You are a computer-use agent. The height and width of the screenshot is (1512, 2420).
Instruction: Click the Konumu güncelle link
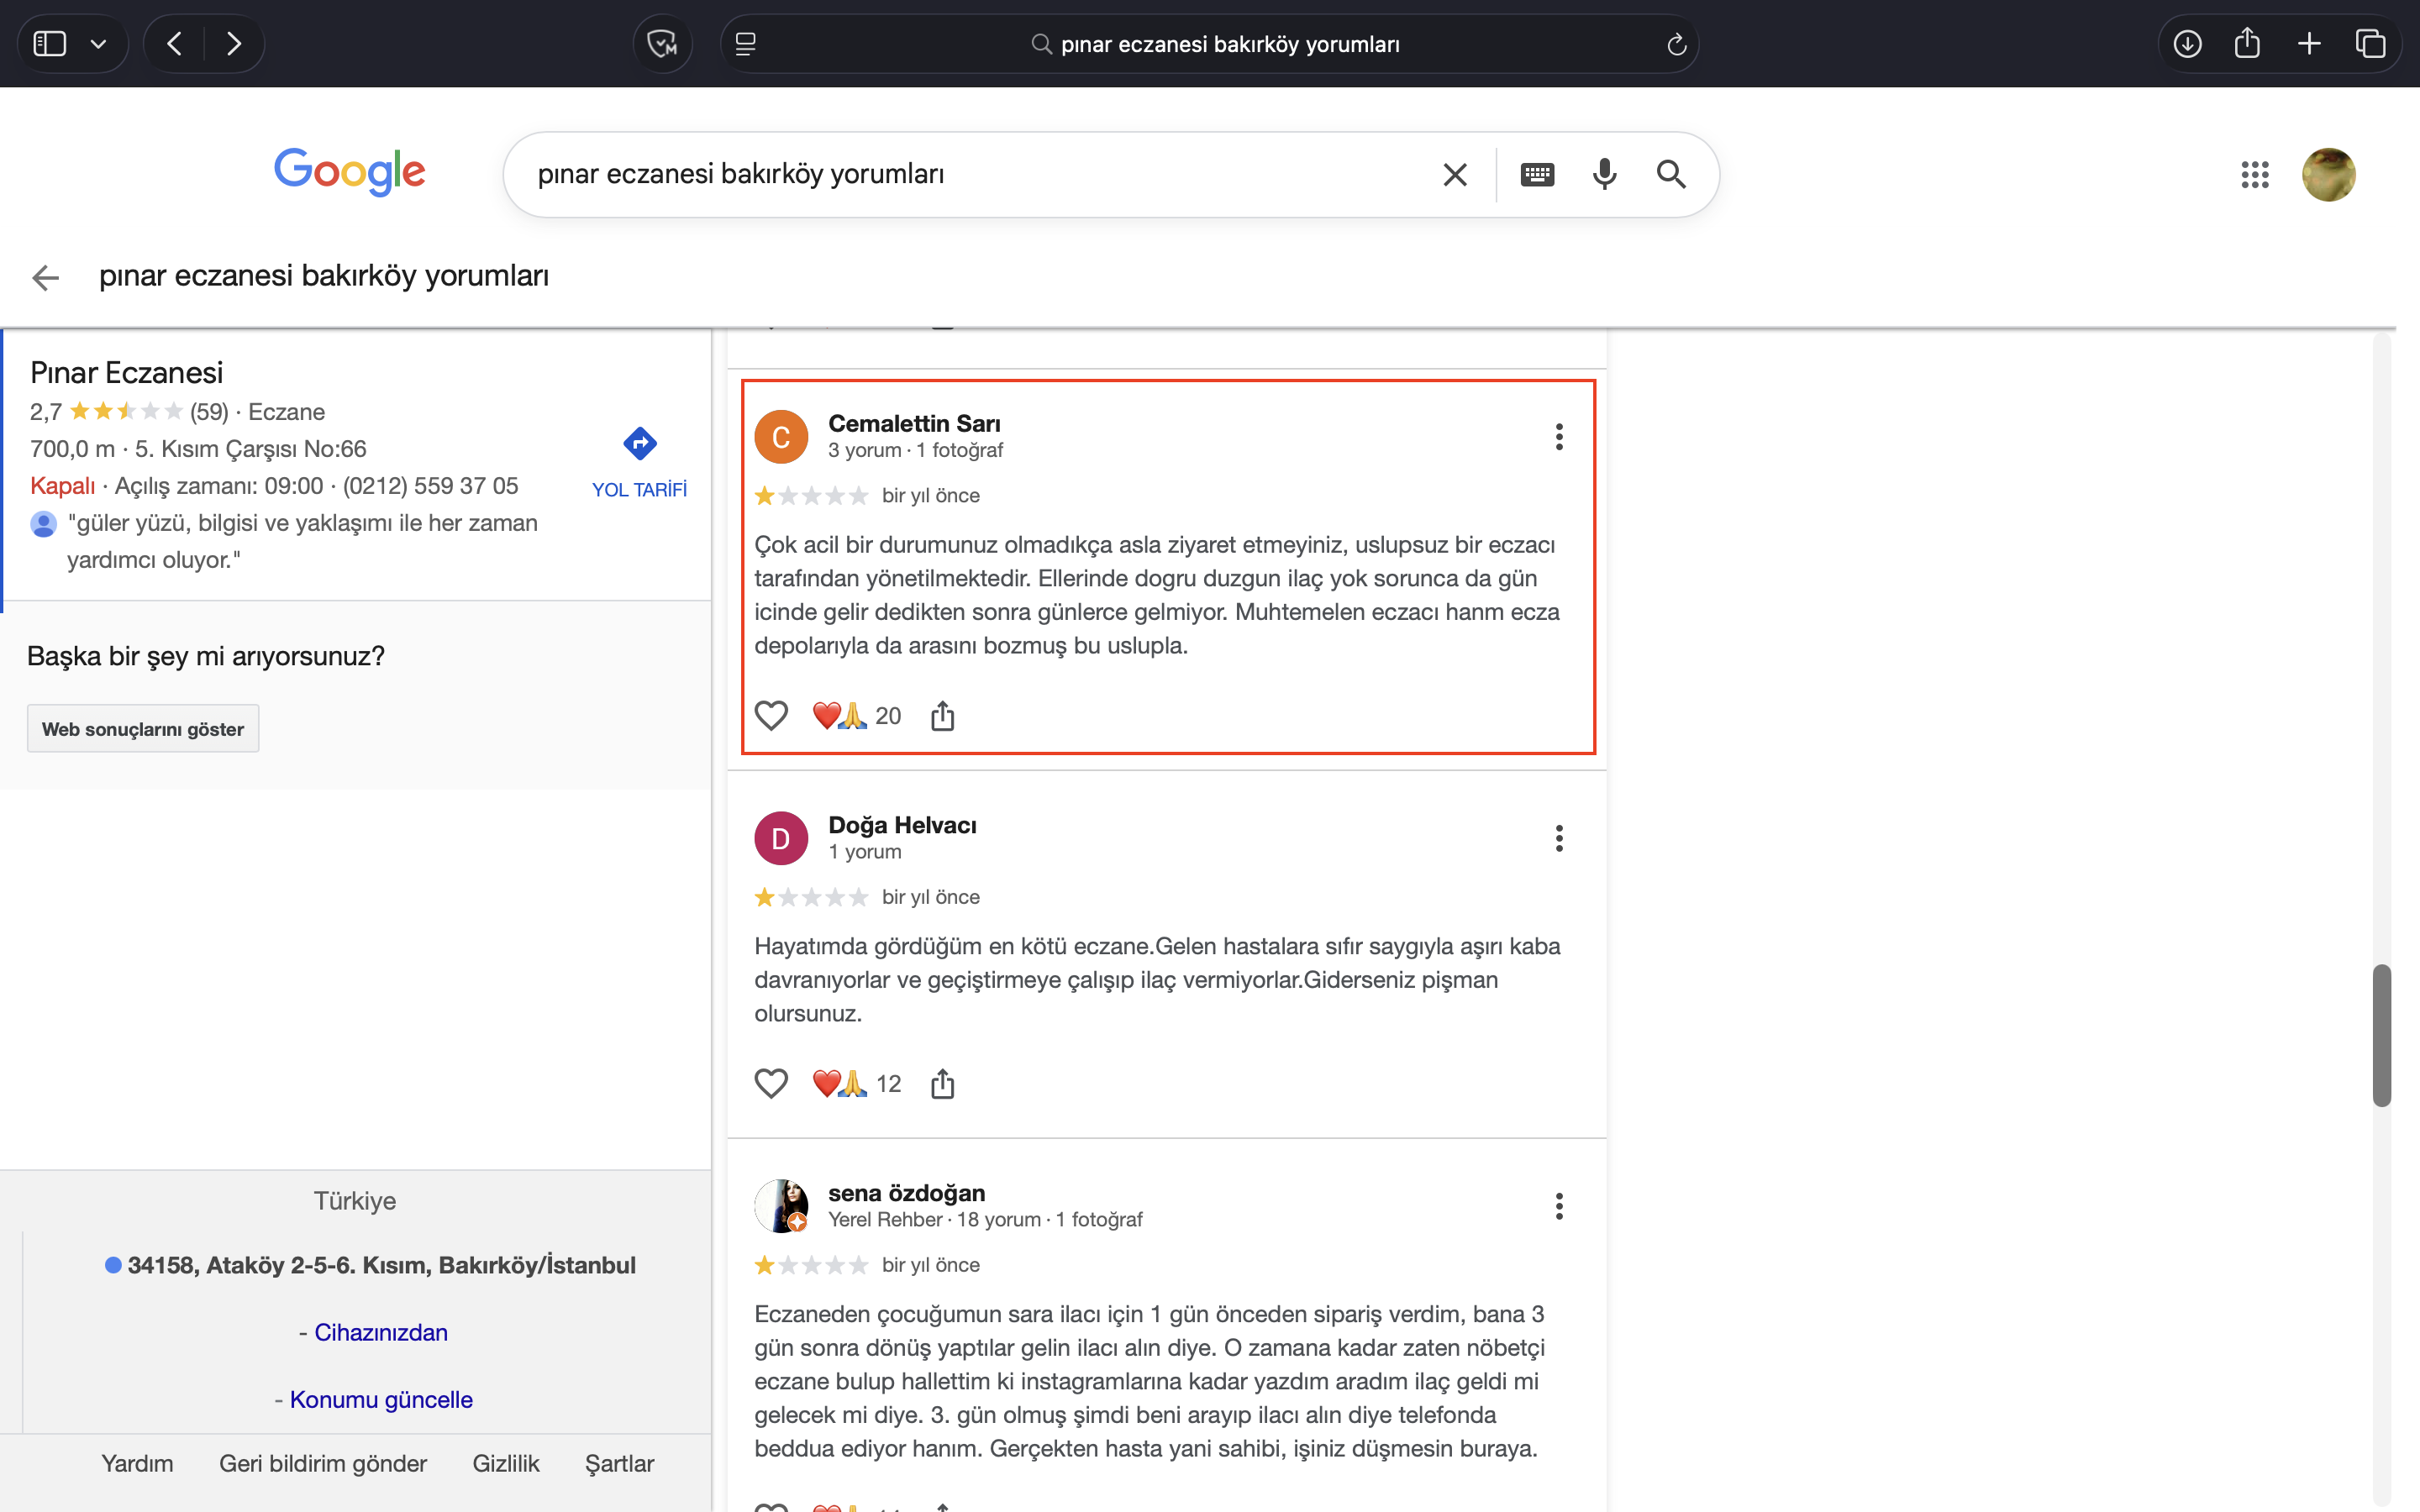coord(381,1400)
